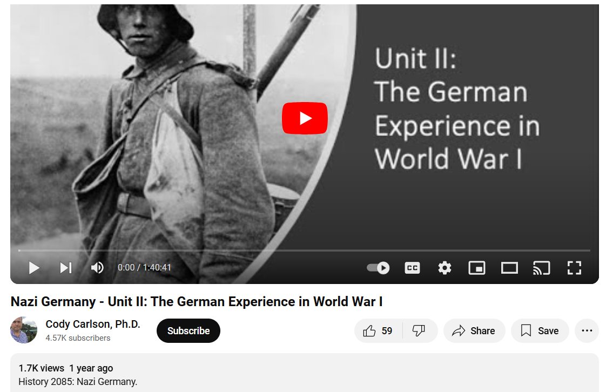
Task: Open the Share dialog button
Action: pyautogui.click(x=474, y=330)
